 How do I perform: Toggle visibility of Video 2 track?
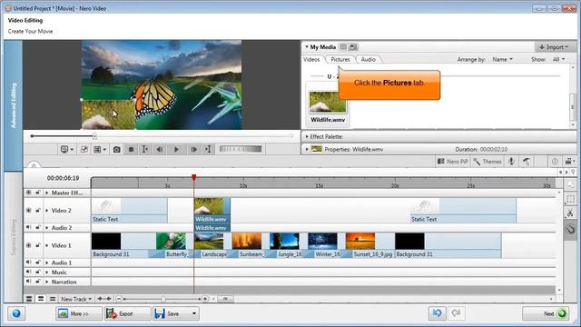click(28, 210)
